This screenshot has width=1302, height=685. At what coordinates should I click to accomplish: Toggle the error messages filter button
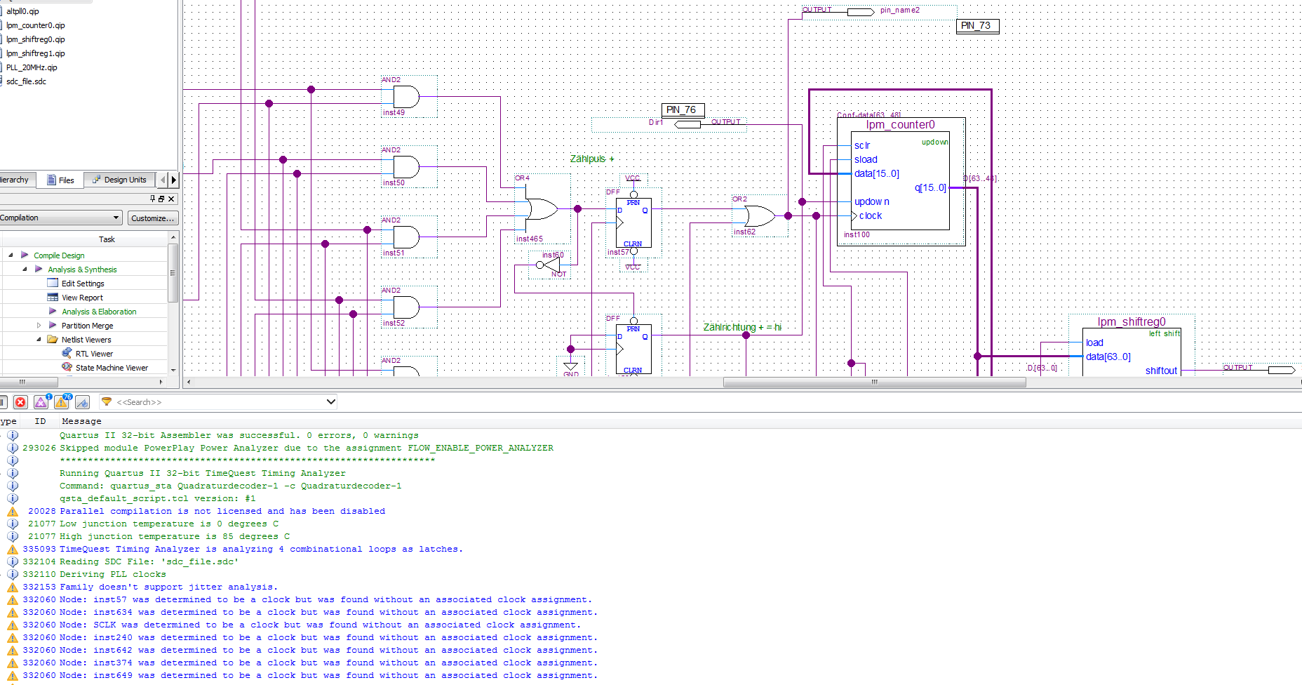click(20, 402)
